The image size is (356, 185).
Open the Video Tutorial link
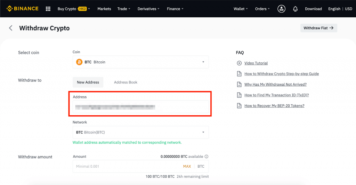click(x=256, y=63)
